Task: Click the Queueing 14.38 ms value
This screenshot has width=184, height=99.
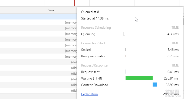Action: (172, 34)
